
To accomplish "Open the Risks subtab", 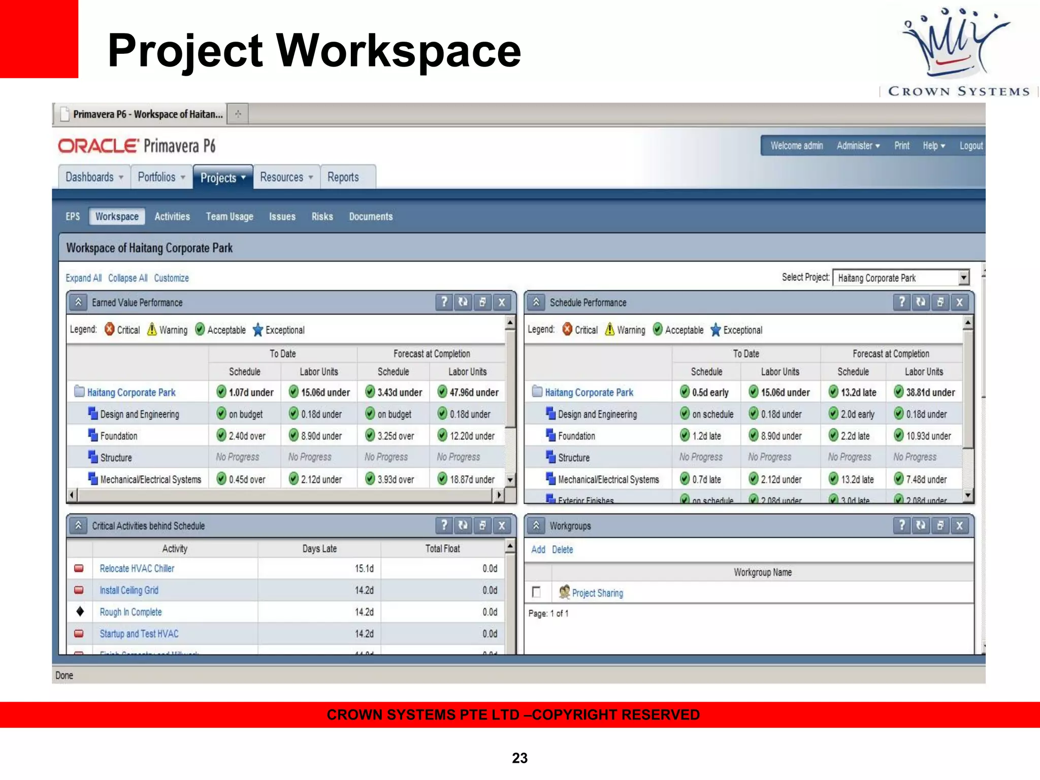I will point(322,216).
